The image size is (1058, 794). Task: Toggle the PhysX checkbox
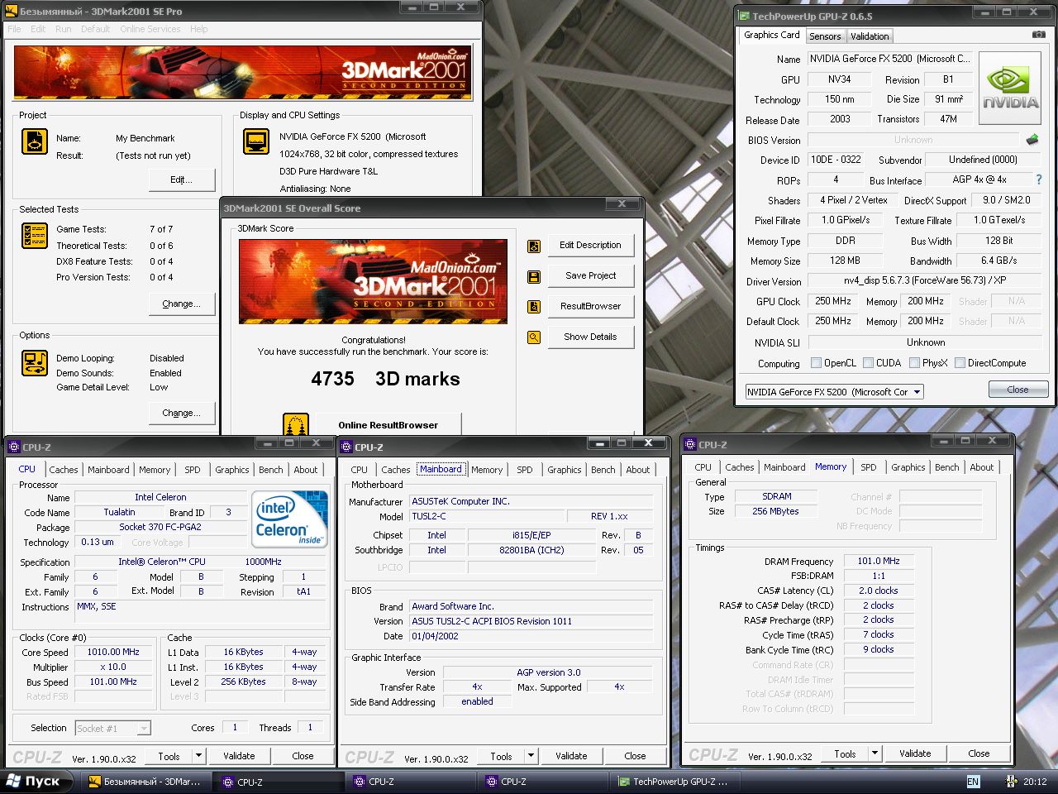click(914, 363)
